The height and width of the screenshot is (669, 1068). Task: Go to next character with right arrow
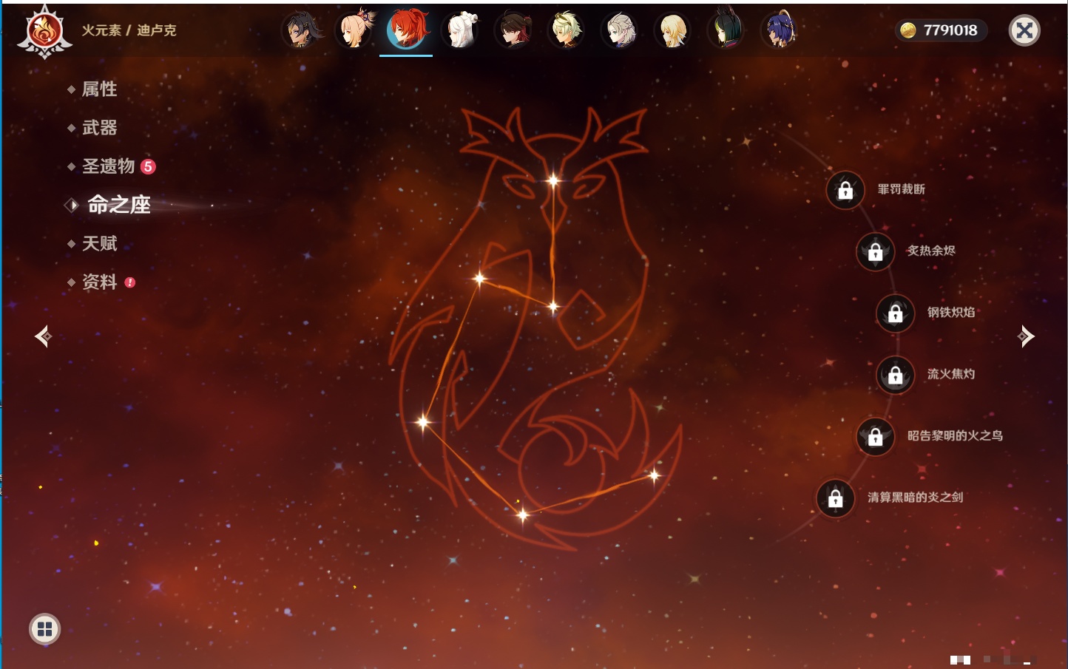(x=1026, y=336)
